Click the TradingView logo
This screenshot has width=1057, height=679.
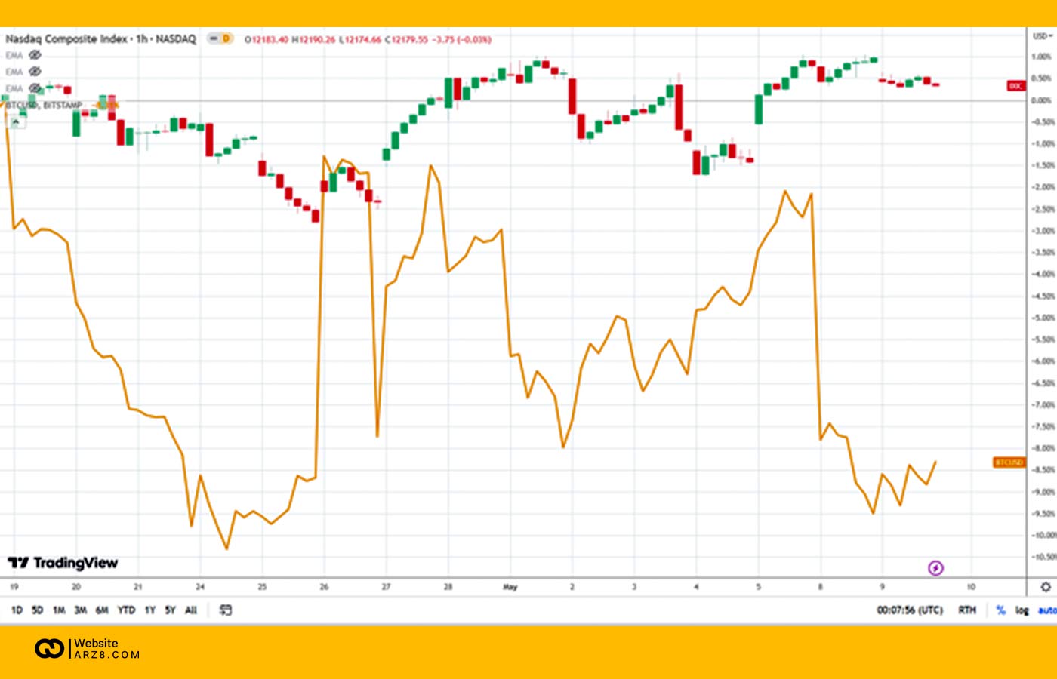63,563
